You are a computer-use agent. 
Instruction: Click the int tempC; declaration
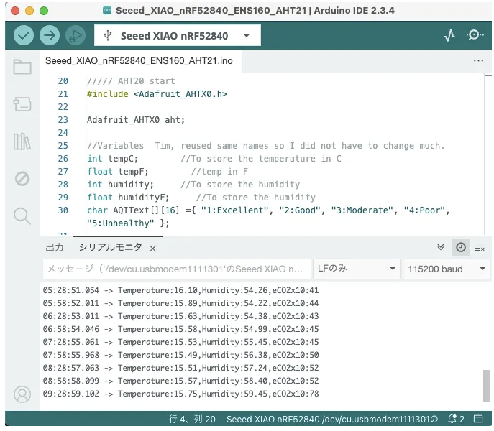click(112, 158)
